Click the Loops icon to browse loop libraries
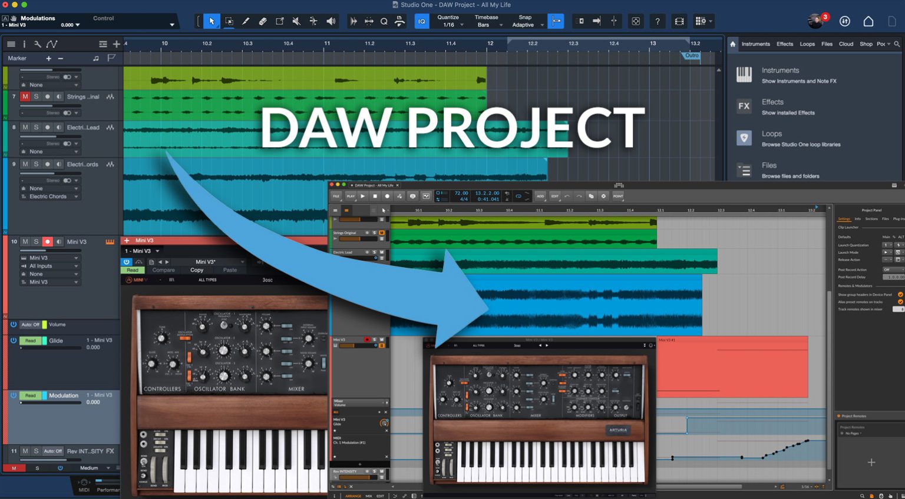 click(745, 138)
